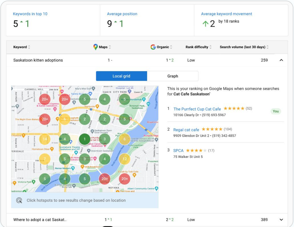Click the cursor hotspot icon in hint bar
The image size is (294, 227).
click(19, 200)
